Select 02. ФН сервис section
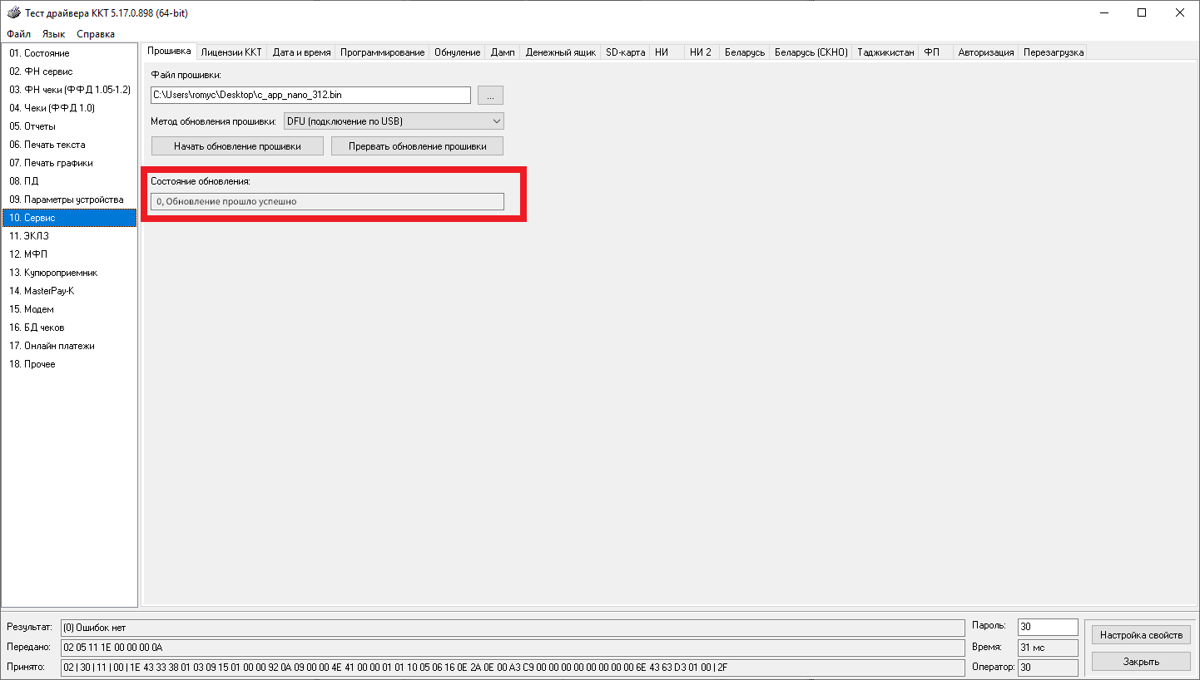The height and width of the screenshot is (680, 1200). pos(41,71)
